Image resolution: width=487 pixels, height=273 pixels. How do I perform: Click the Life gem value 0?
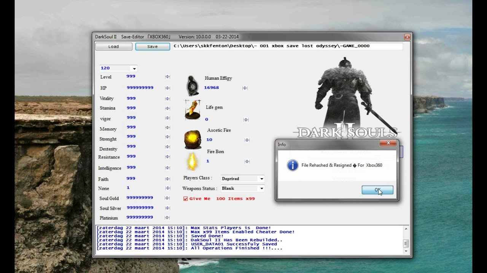tap(207, 119)
